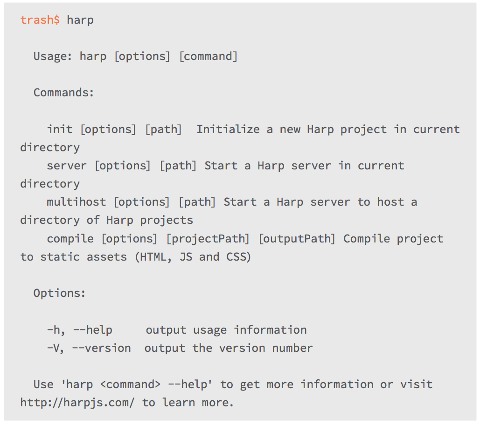Click the -h, --help option
This screenshot has width=480, height=424.
click(80, 330)
